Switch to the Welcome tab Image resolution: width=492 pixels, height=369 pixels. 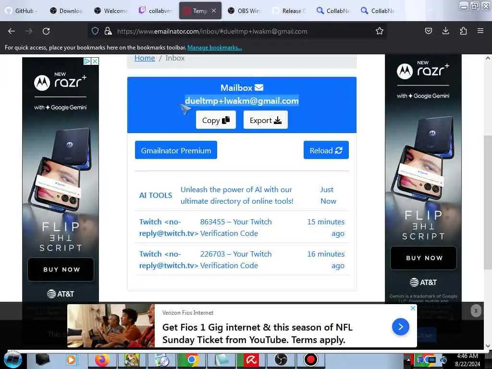click(111, 11)
